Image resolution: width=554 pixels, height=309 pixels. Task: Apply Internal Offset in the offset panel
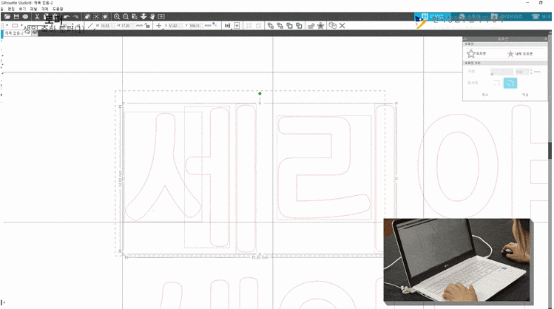click(520, 54)
